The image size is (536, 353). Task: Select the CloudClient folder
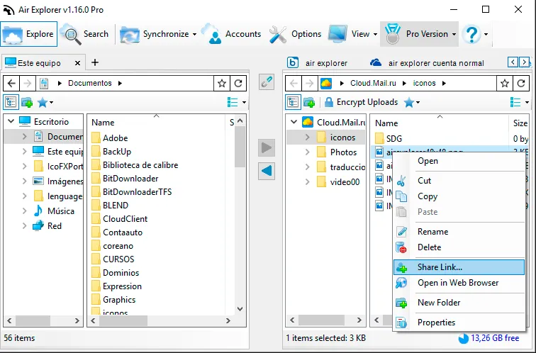[x=125, y=219]
